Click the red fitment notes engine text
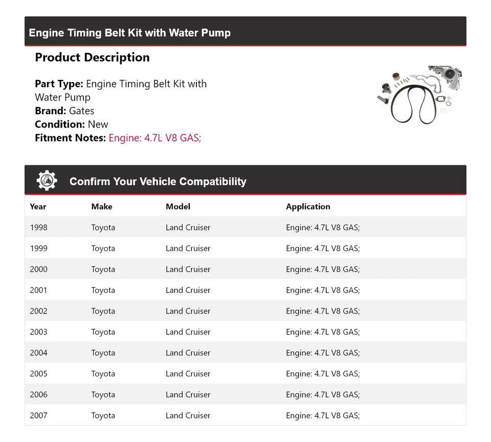Viewport: 491px width, 442px height. tap(154, 138)
